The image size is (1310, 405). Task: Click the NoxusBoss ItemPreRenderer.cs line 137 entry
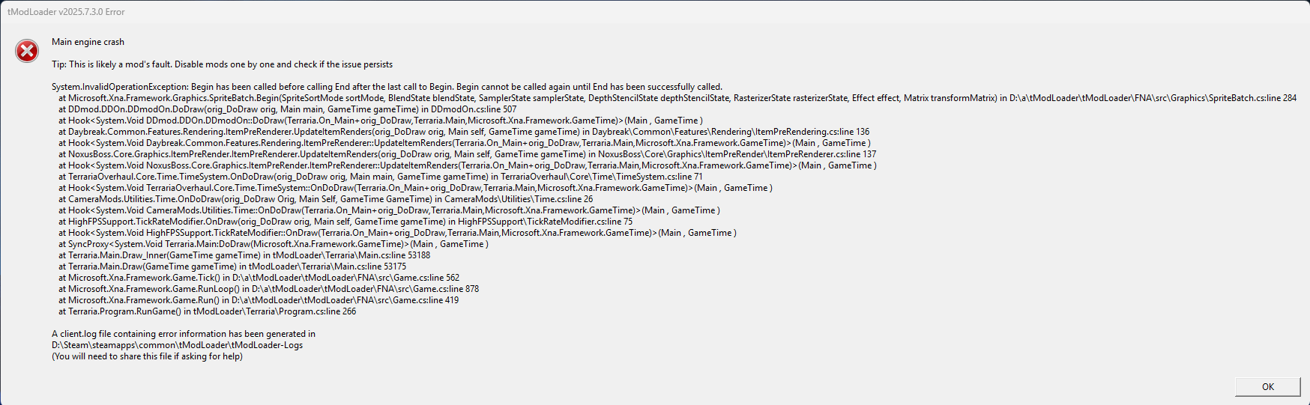click(x=468, y=154)
